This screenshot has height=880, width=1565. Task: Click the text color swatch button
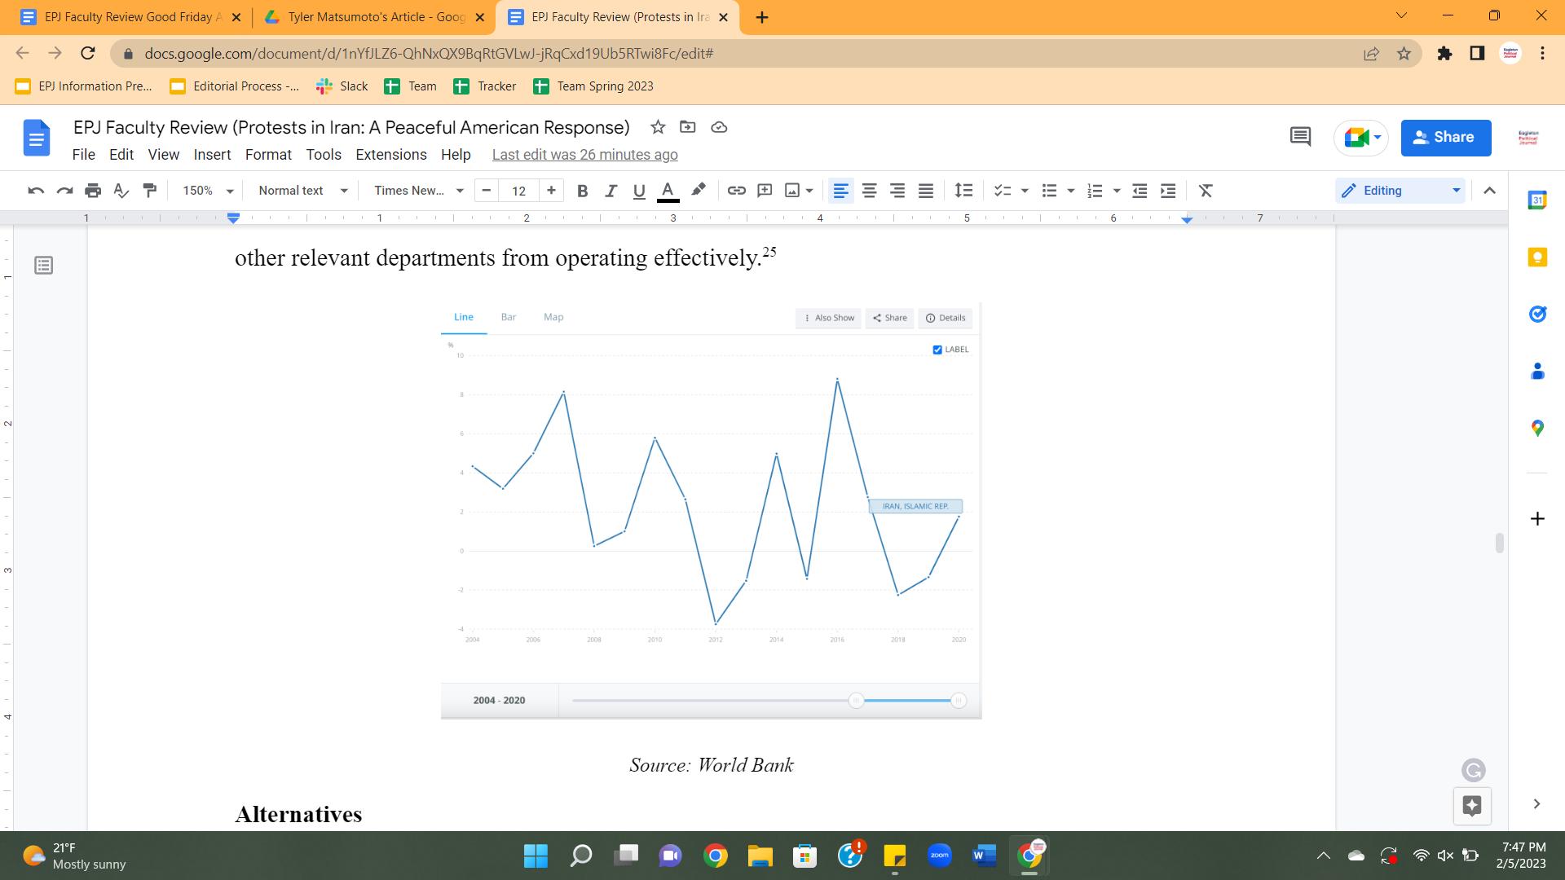(668, 191)
